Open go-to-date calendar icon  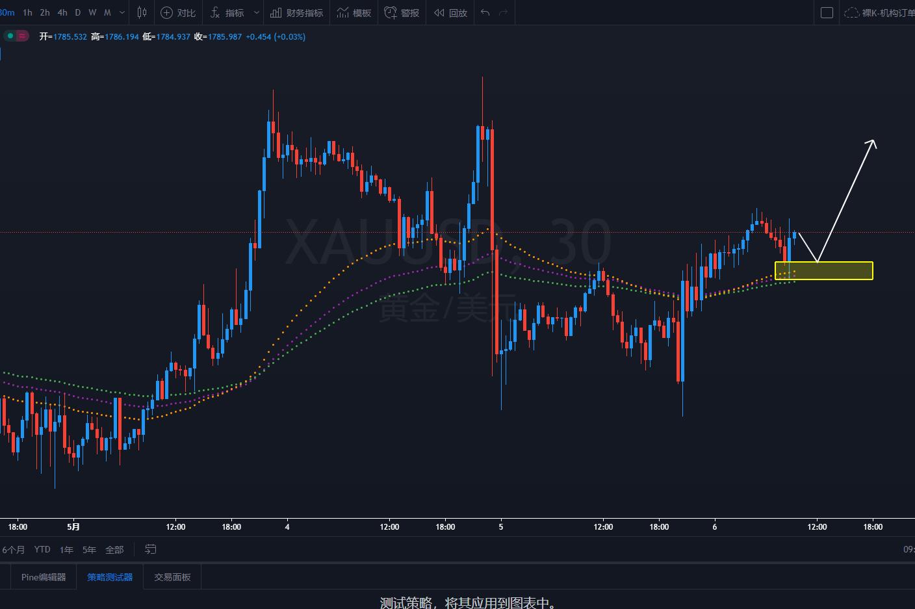150,549
